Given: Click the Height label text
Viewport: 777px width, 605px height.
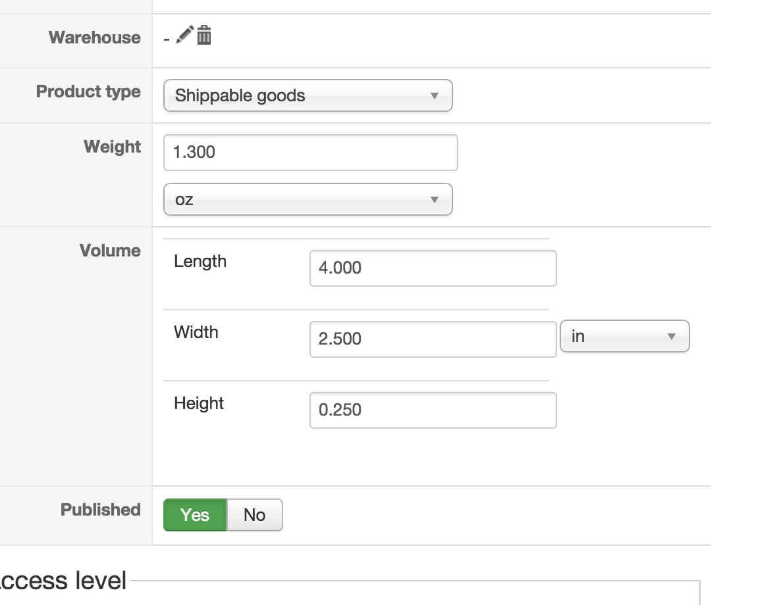Looking at the screenshot, I should [x=199, y=404].
